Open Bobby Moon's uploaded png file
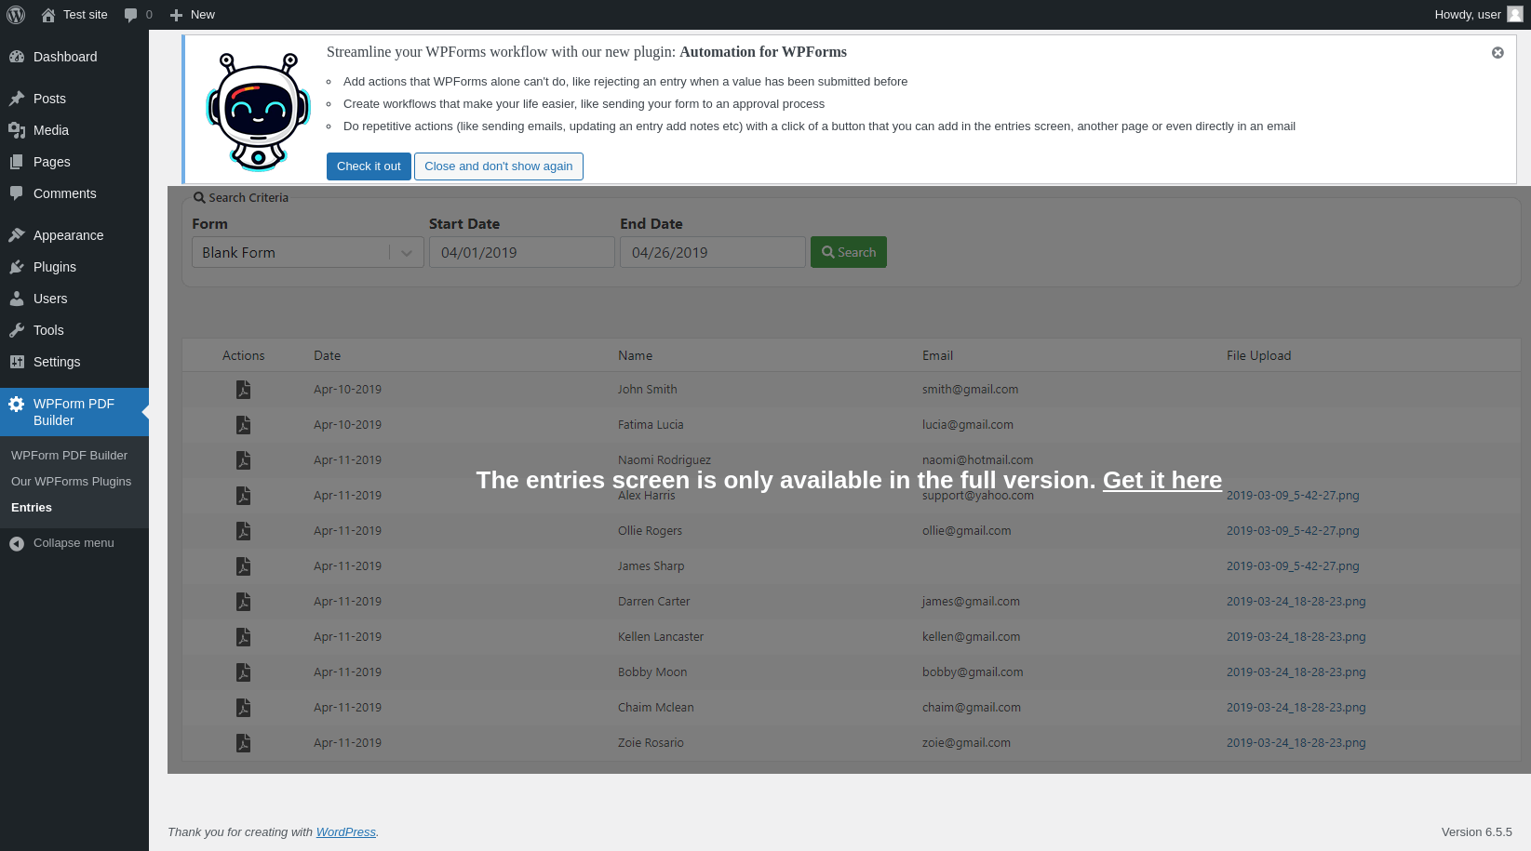The width and height of the screenshot is (1531, 851). tap(1296, 672)
